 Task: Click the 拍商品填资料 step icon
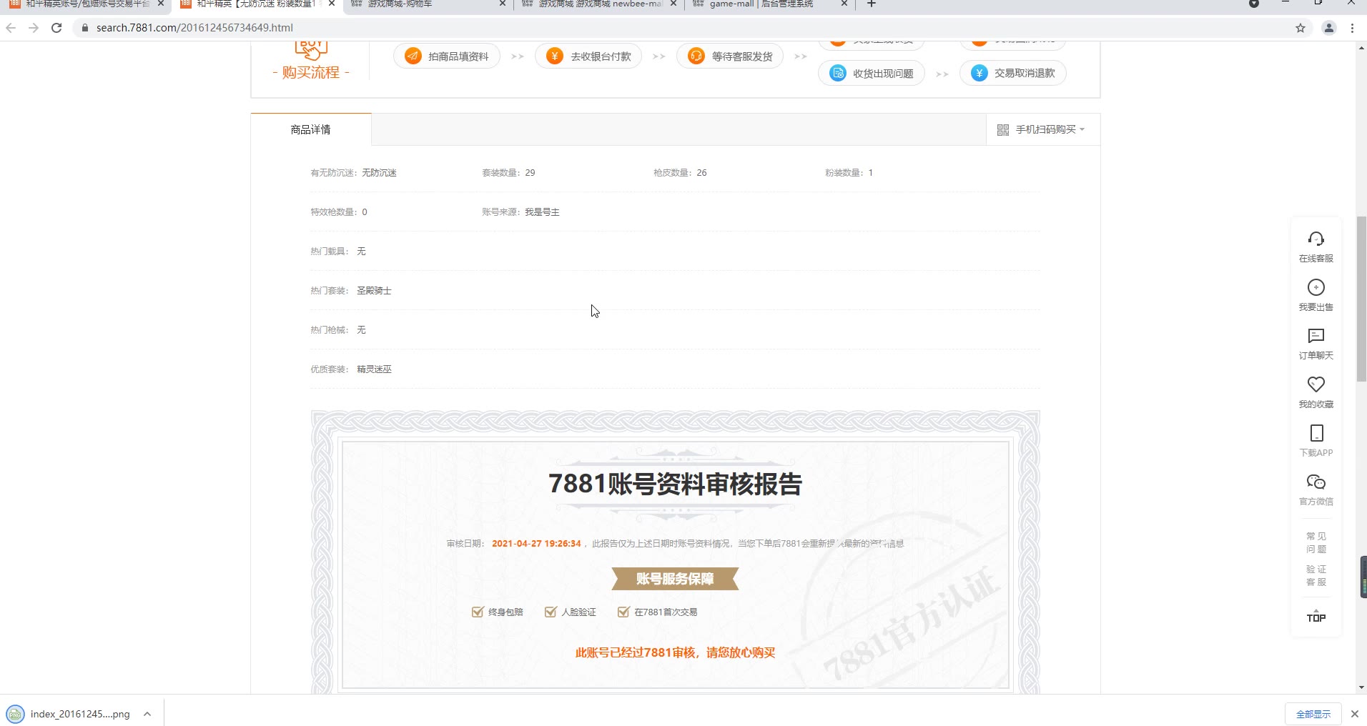[413, 56]
